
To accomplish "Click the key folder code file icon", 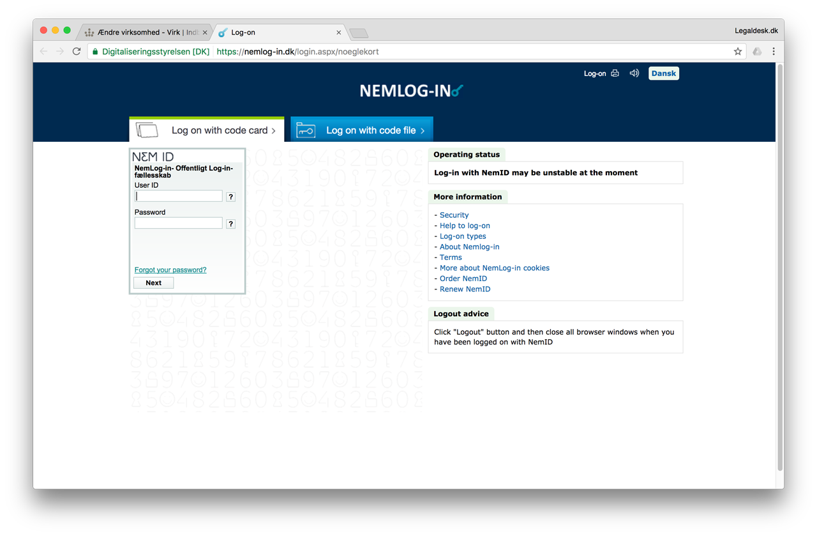I will point(306,130).
